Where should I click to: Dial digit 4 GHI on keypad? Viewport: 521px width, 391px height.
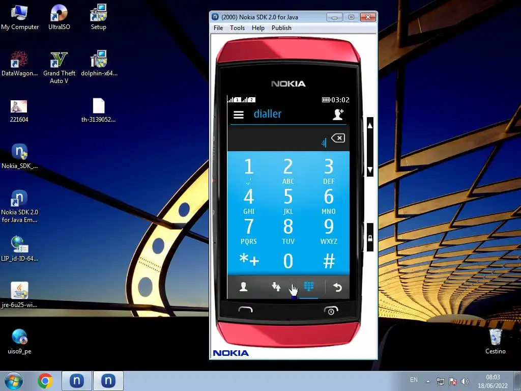248,201
